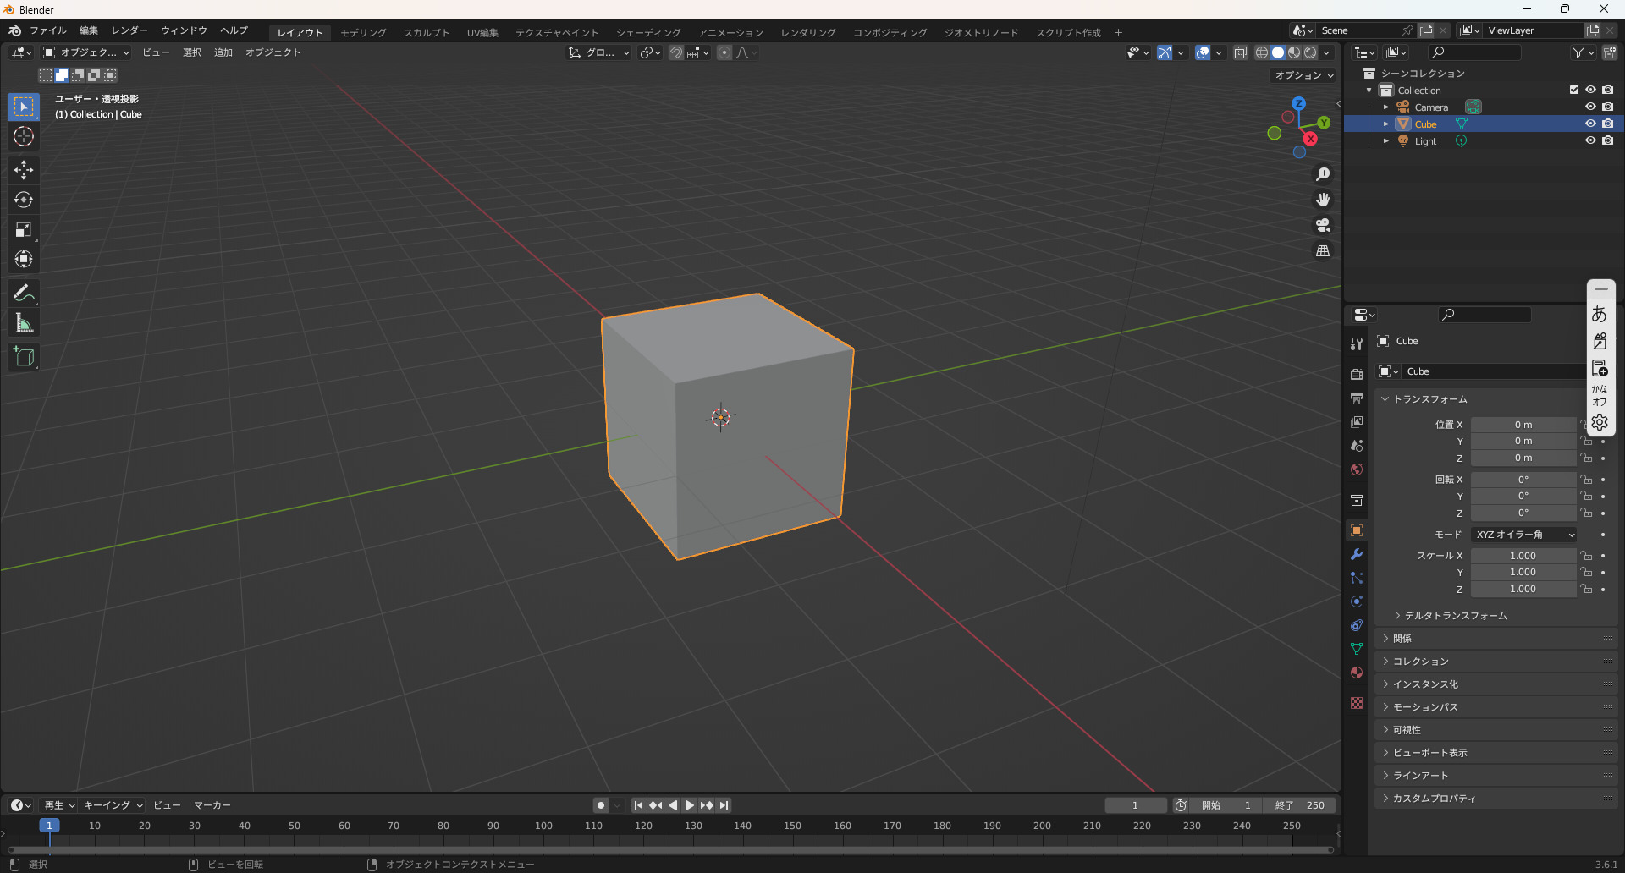Viewport: 1625px width, 873px height.
Task: Open the Output properties tab
Action: click(x=1357, y=398)
